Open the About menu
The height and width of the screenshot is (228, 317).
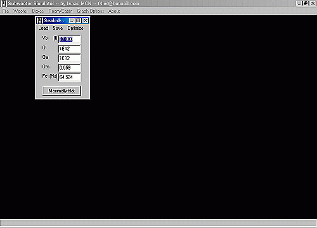114,11
